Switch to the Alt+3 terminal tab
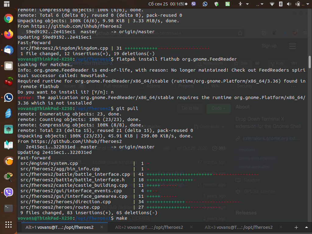 (239, 227)
